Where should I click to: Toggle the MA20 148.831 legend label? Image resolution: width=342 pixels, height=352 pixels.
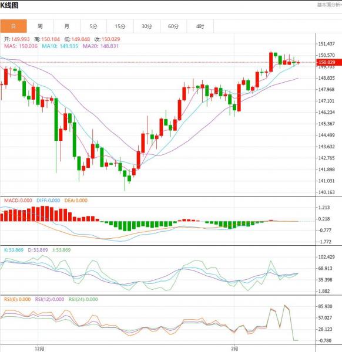point(100,46)
